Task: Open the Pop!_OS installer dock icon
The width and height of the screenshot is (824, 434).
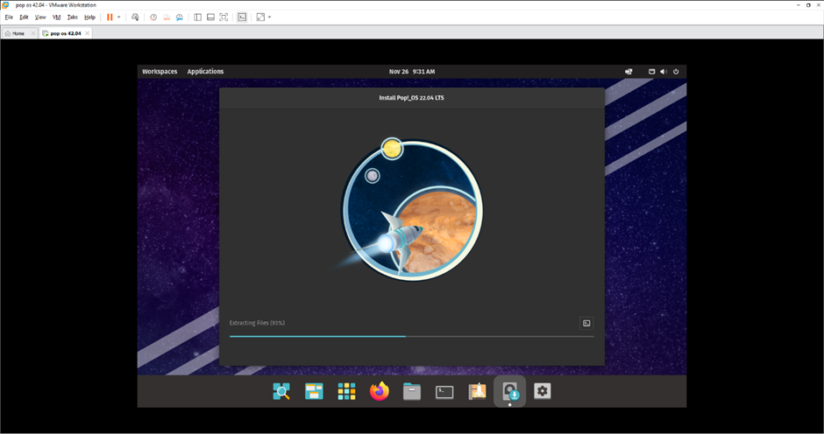Action: coord(509,391)
